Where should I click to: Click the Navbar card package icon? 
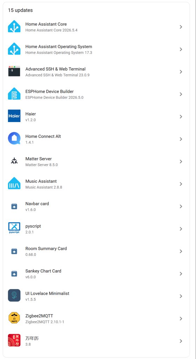(x=14, y=206)
